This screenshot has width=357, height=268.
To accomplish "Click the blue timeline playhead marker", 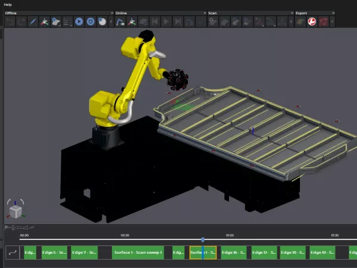I will [202, 240].
